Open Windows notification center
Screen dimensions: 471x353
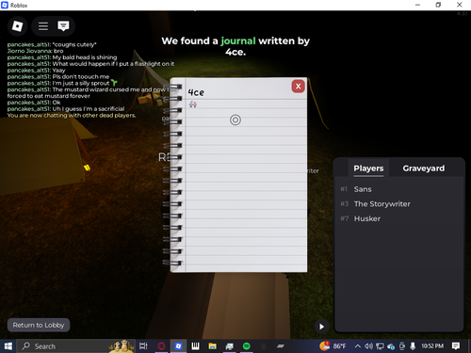[456, 346]
